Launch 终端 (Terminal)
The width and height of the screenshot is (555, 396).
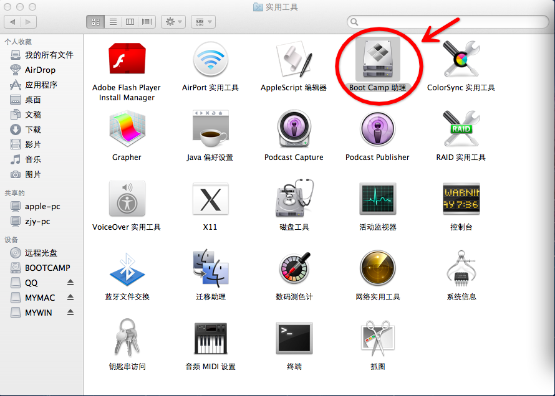tap(294, 338)
